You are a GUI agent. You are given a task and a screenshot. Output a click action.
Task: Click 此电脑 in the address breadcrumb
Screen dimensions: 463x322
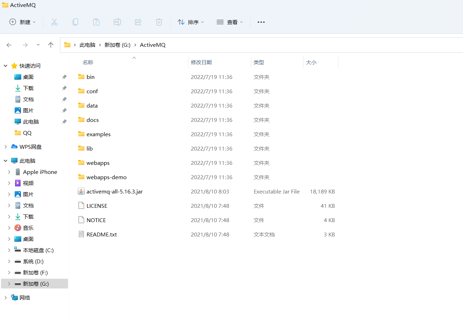tap(87, 45)
